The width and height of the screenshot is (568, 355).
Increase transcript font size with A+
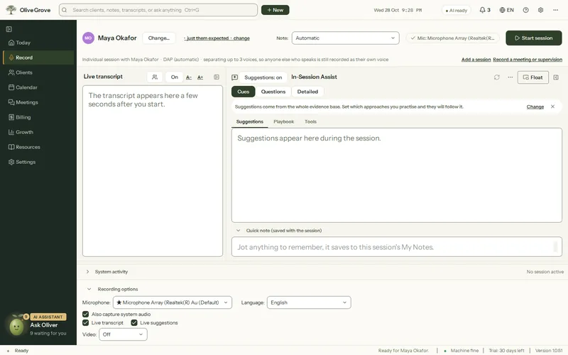[200, 77]
